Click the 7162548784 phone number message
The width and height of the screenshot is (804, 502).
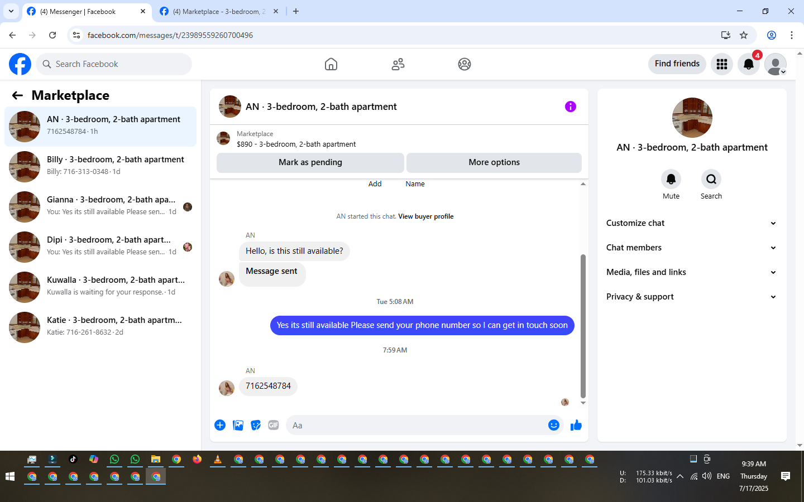(268, 386)
